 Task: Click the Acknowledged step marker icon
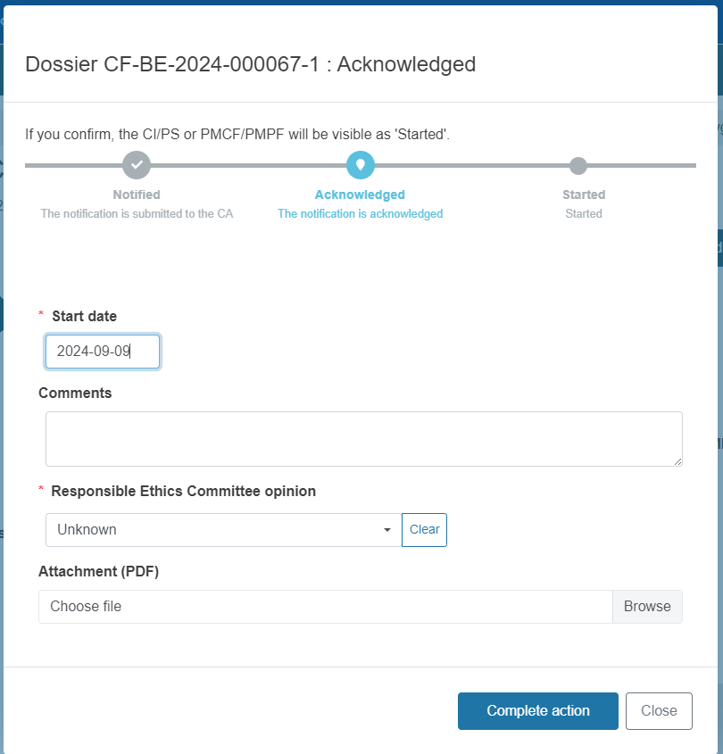361,165
